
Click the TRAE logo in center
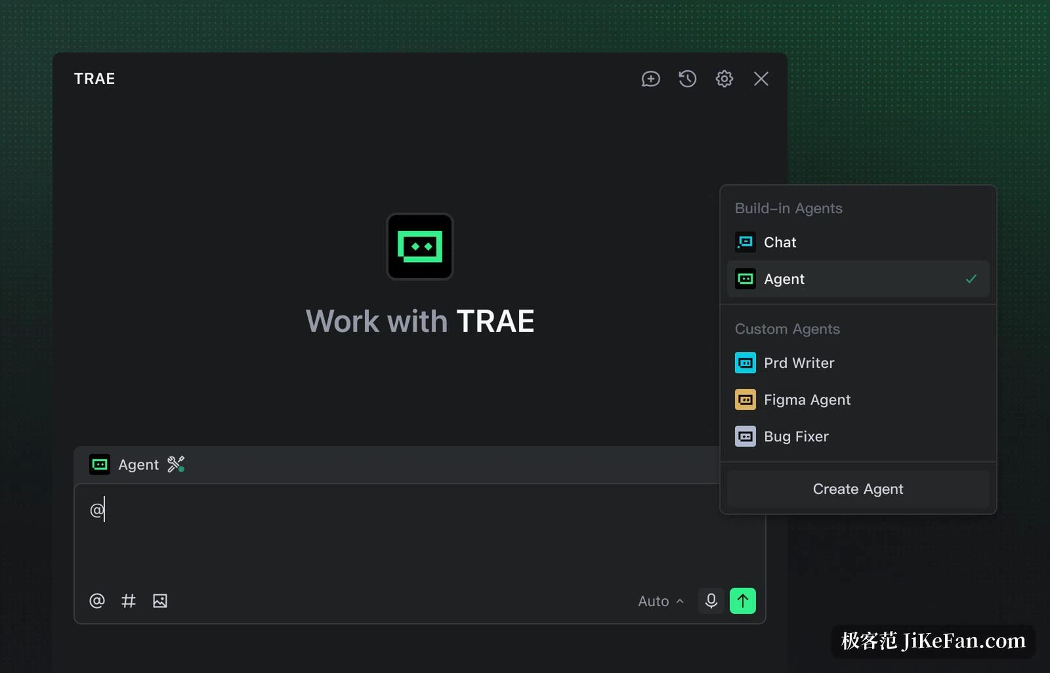tap(420, 247)
